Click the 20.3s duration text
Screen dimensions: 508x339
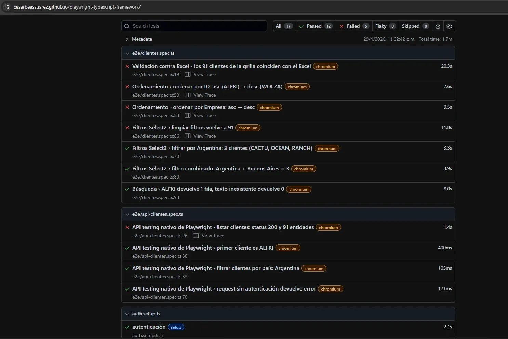point(446,66)
